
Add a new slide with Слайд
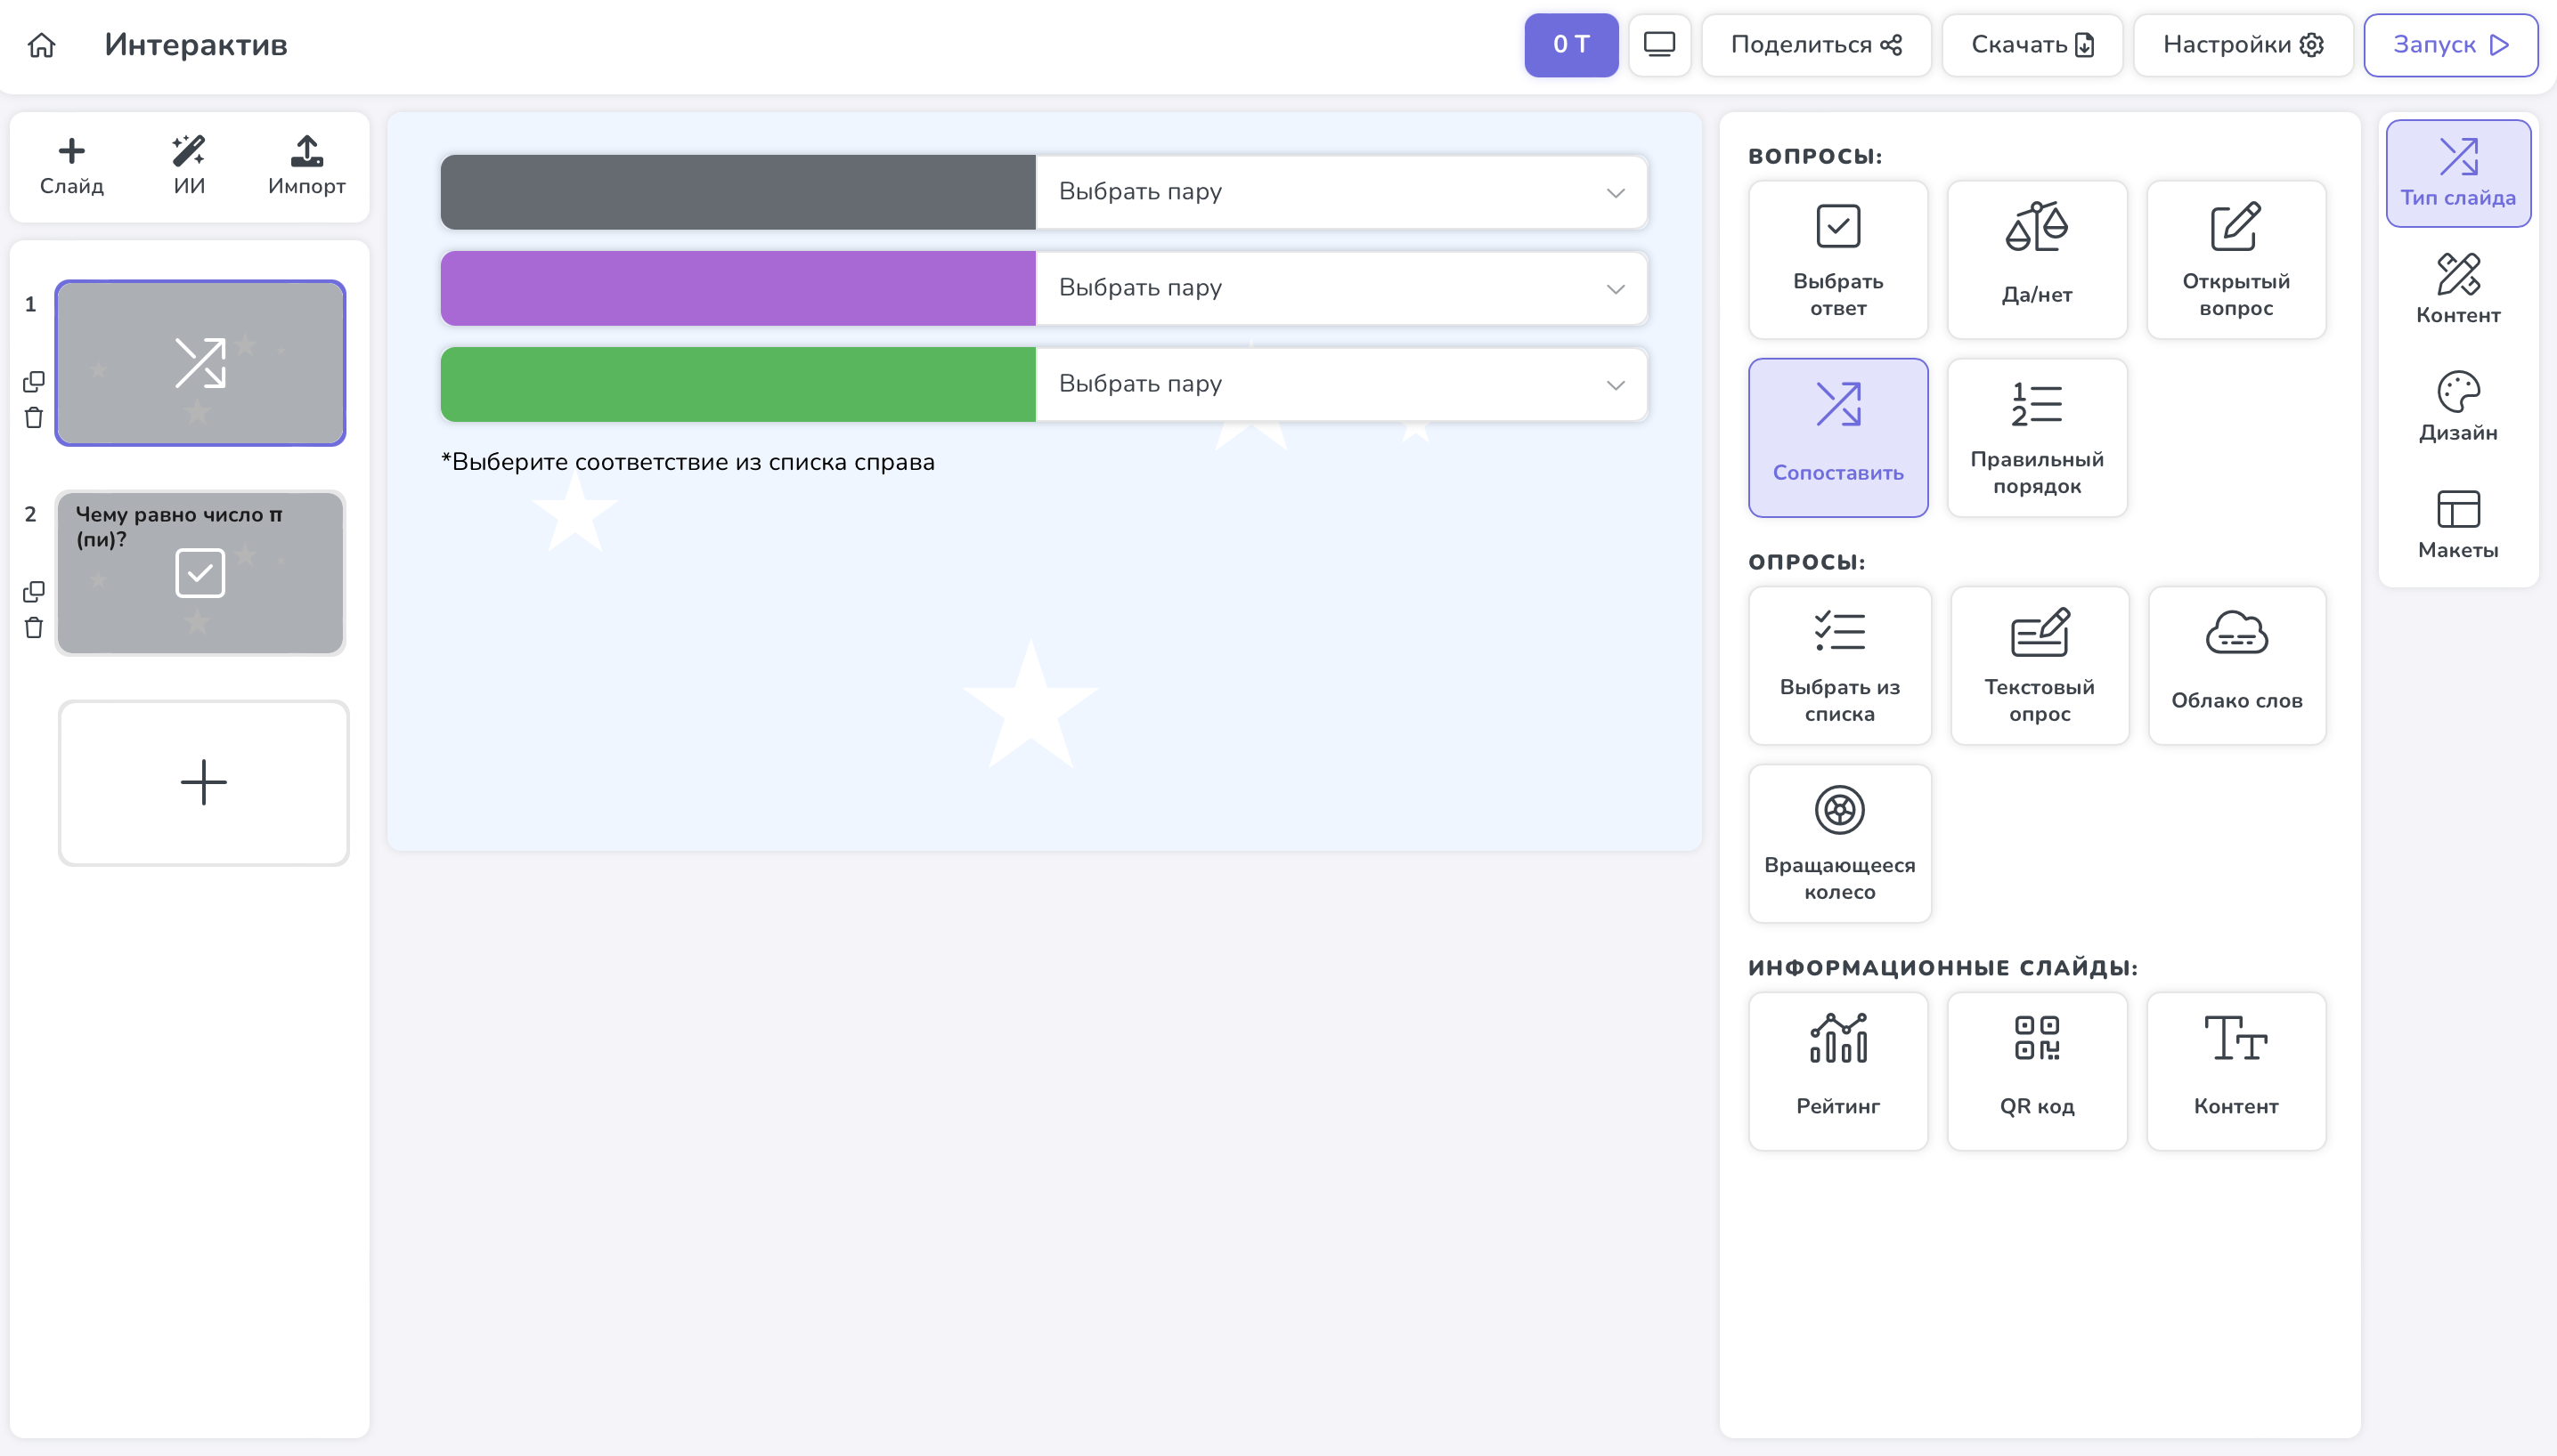[x=72, y=166]
